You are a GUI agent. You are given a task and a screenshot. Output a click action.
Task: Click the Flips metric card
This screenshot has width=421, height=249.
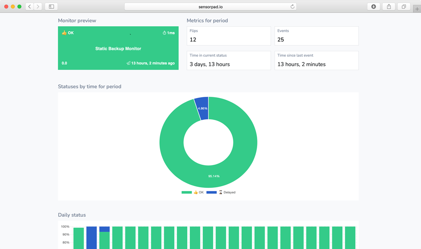(x=229, y=36)
